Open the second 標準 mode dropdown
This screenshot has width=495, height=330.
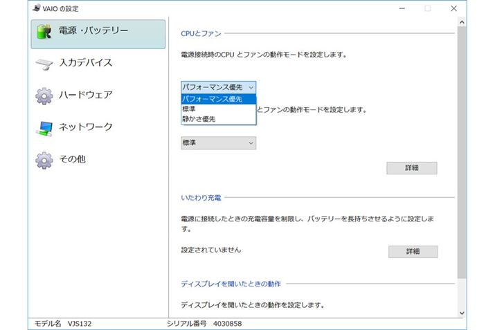tap(218, 143)
